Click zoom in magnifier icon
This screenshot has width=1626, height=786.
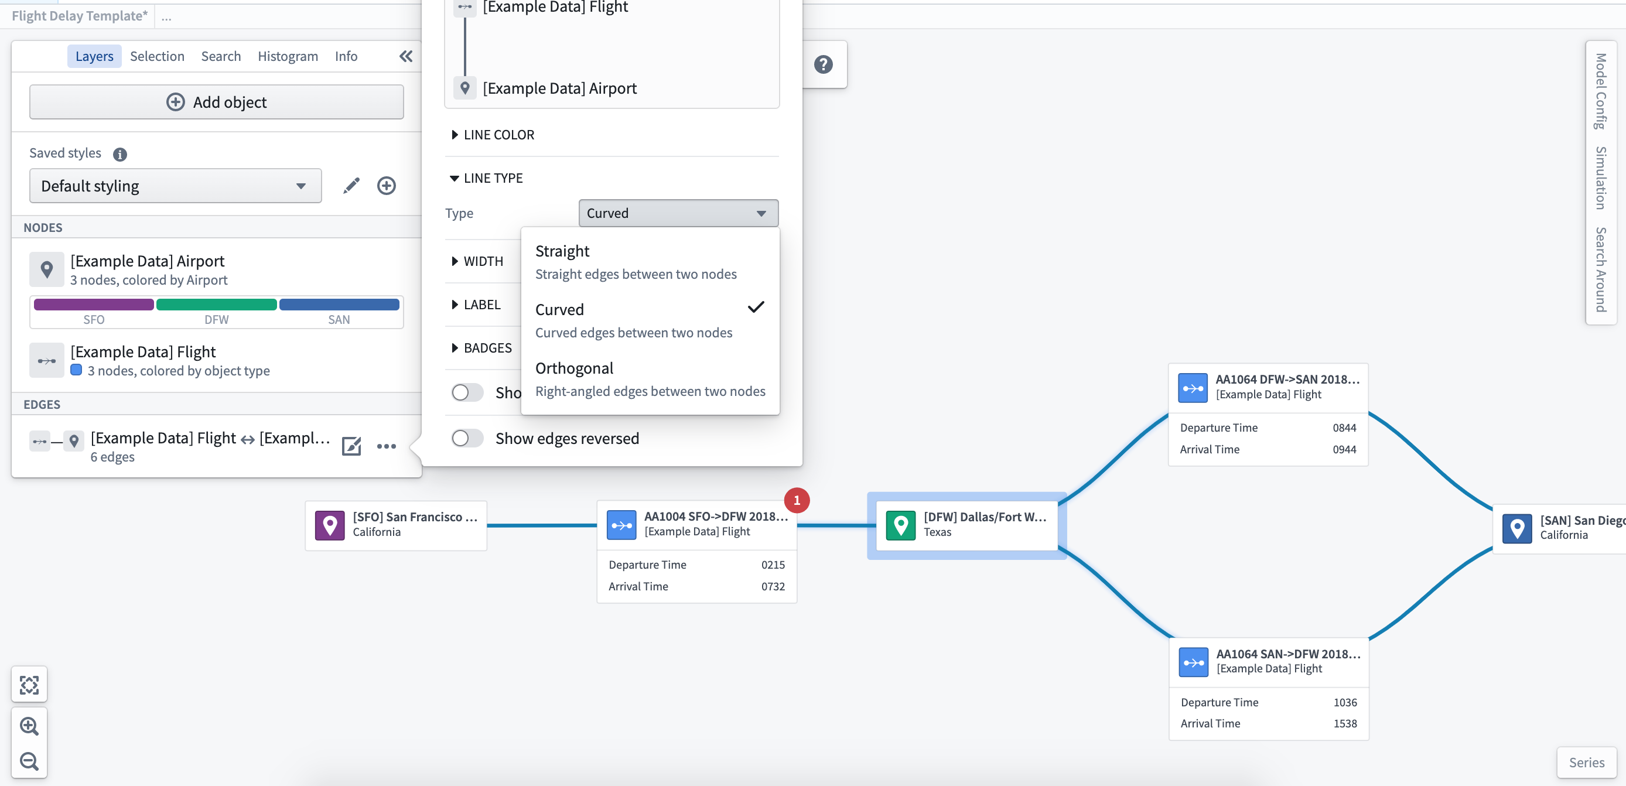pos(29,726)
